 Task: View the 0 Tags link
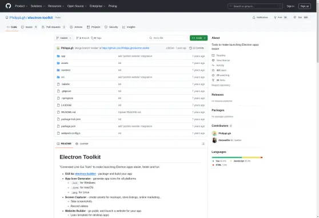(96, 38)
